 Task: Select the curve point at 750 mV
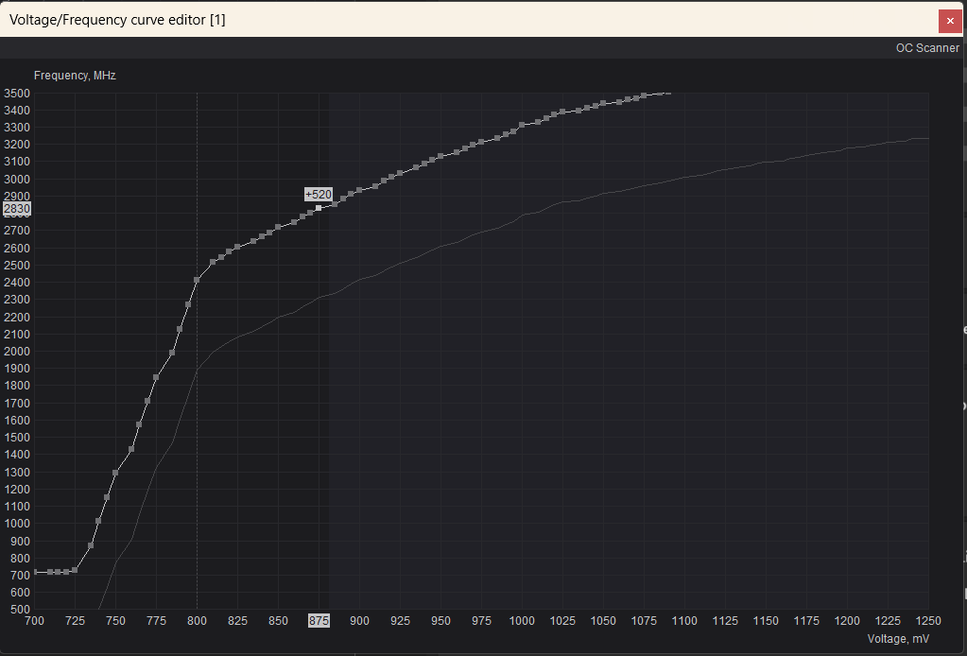point(115,473)
